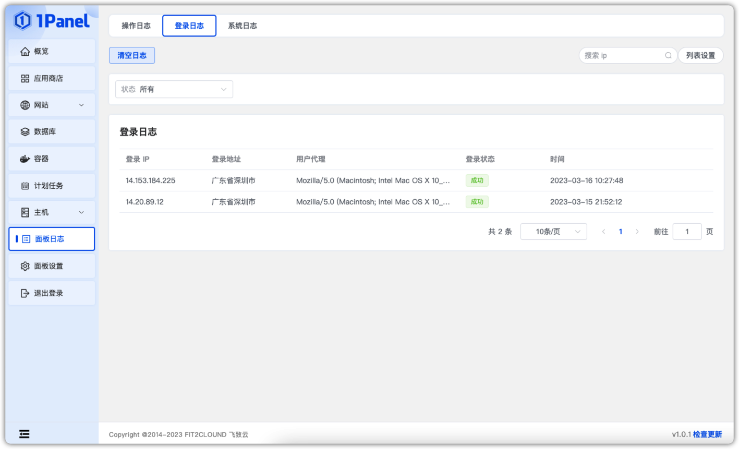Viewport: 739px width, 449px height.
Task: Open the 状态 status filter dropdown
Action: pos(174,89)
